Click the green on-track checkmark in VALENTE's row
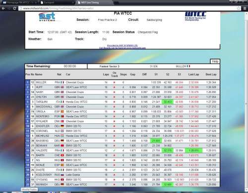248x193 pixels. [114, 151]
